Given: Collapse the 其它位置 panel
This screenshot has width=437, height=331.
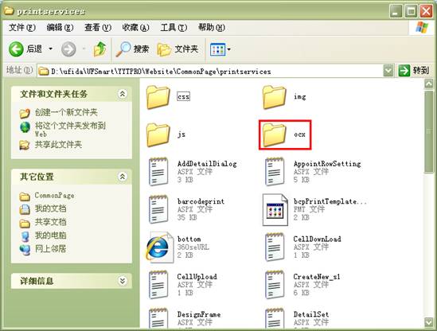Looking at the screenshot, I should [x=123, y=177].
